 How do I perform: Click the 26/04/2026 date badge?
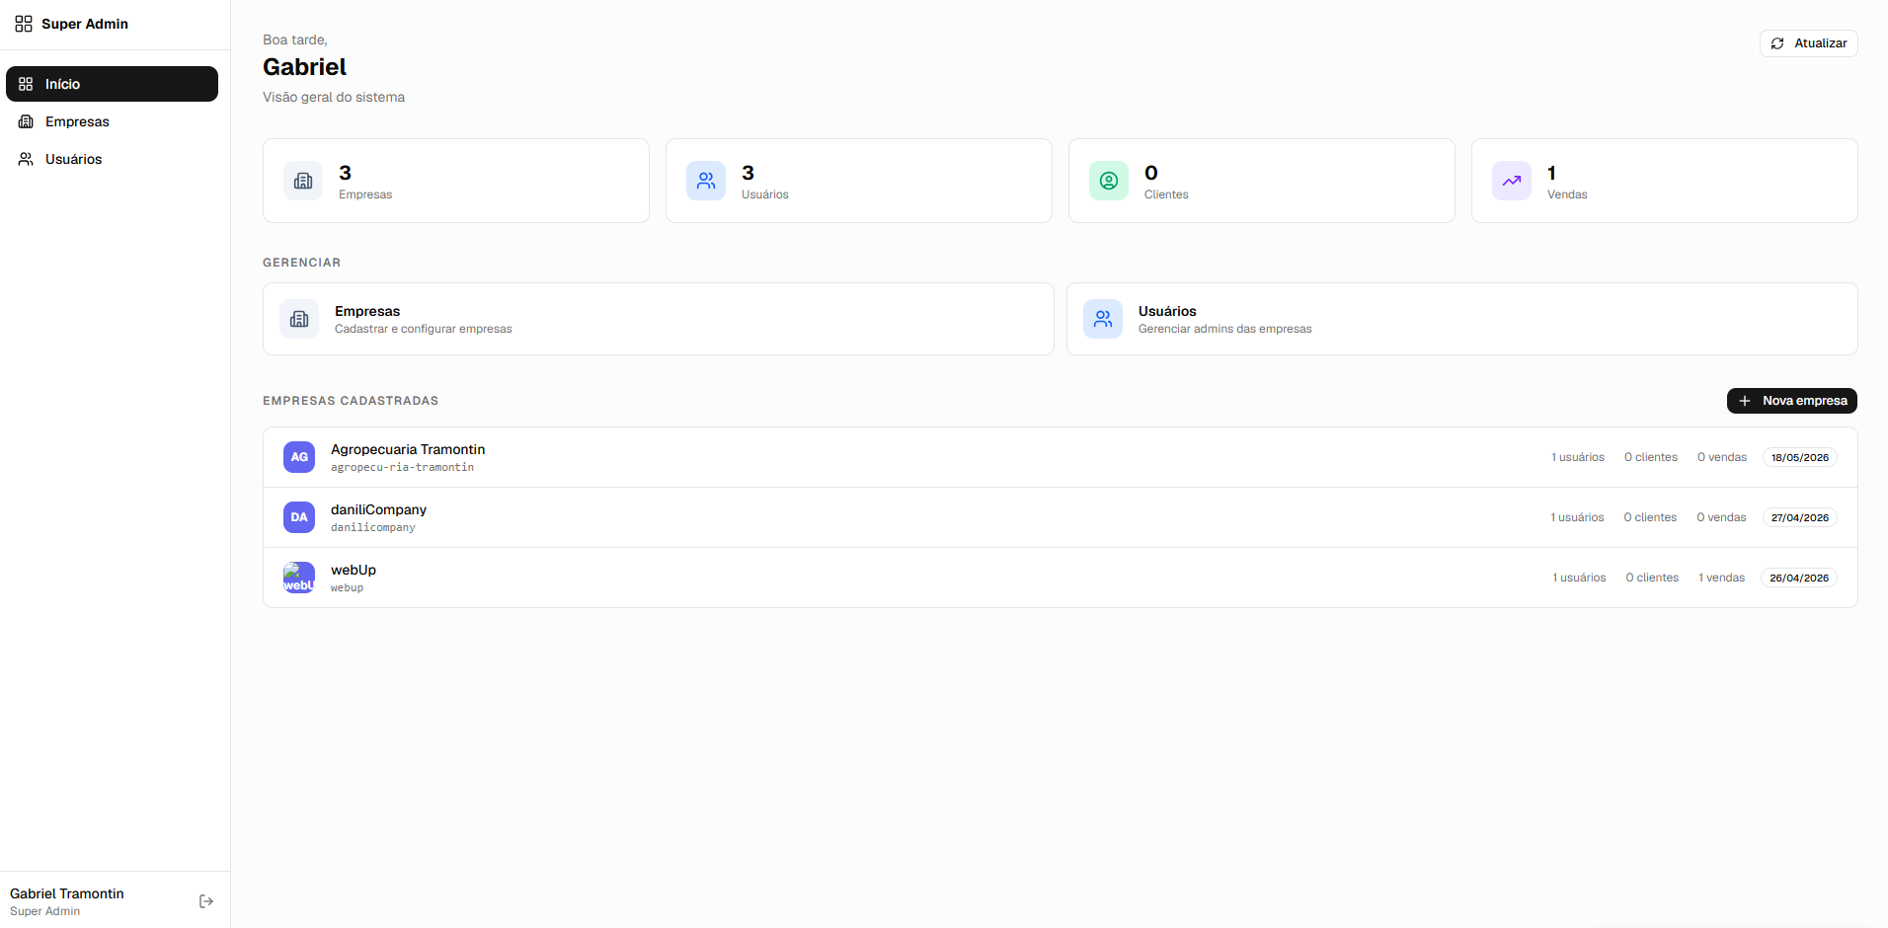(1799, 578)
